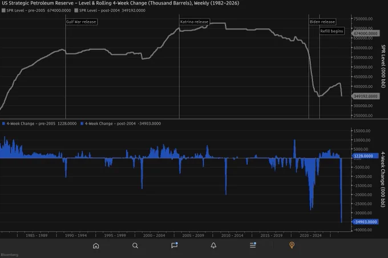Click the 400000.00 y-axis tick label
This screenshot has height=258, width=388.
363,87
